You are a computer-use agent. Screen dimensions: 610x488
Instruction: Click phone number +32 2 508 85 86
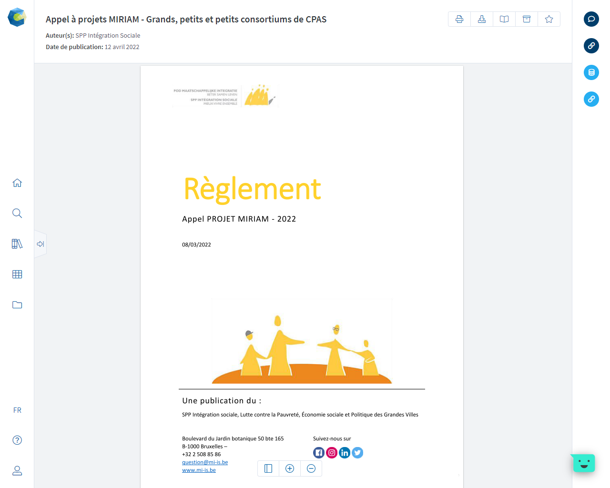pyautogui.click(x=201, y=454)
